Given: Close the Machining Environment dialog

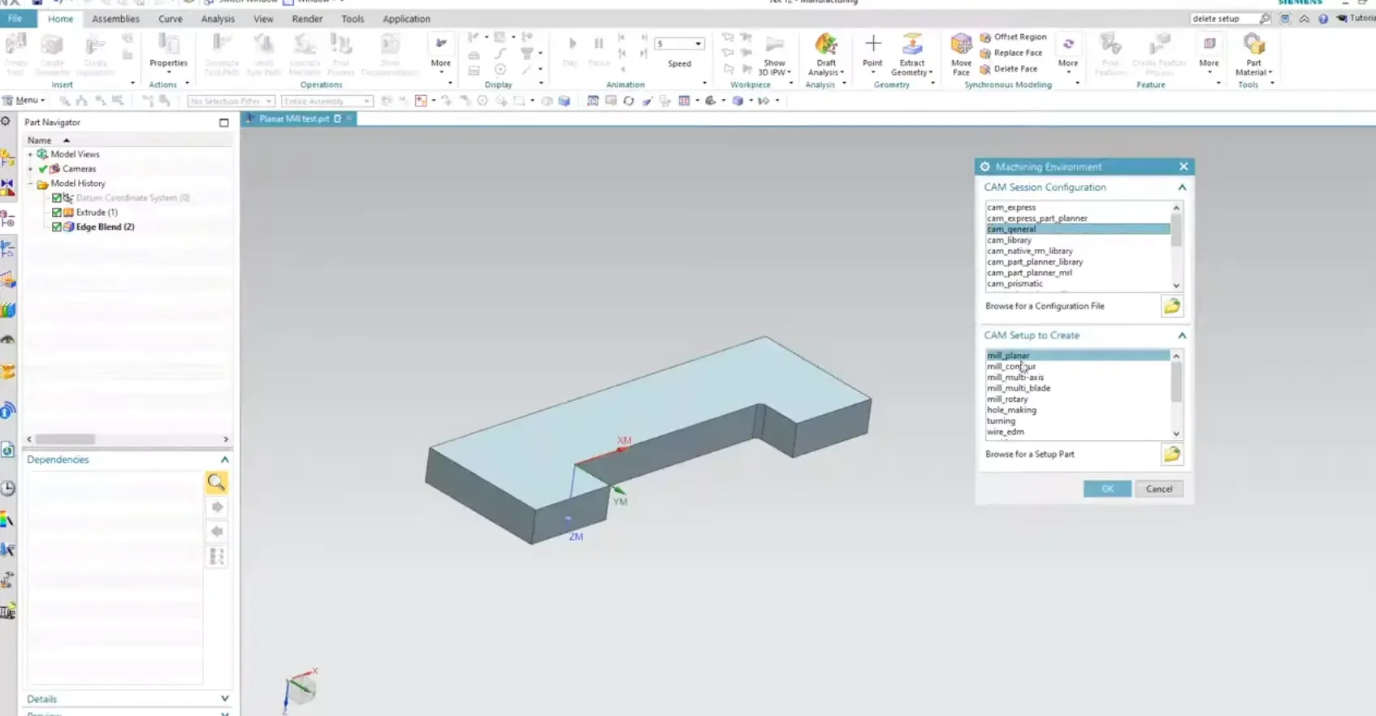Looking at the screenshot, I should coord(1183,166).
